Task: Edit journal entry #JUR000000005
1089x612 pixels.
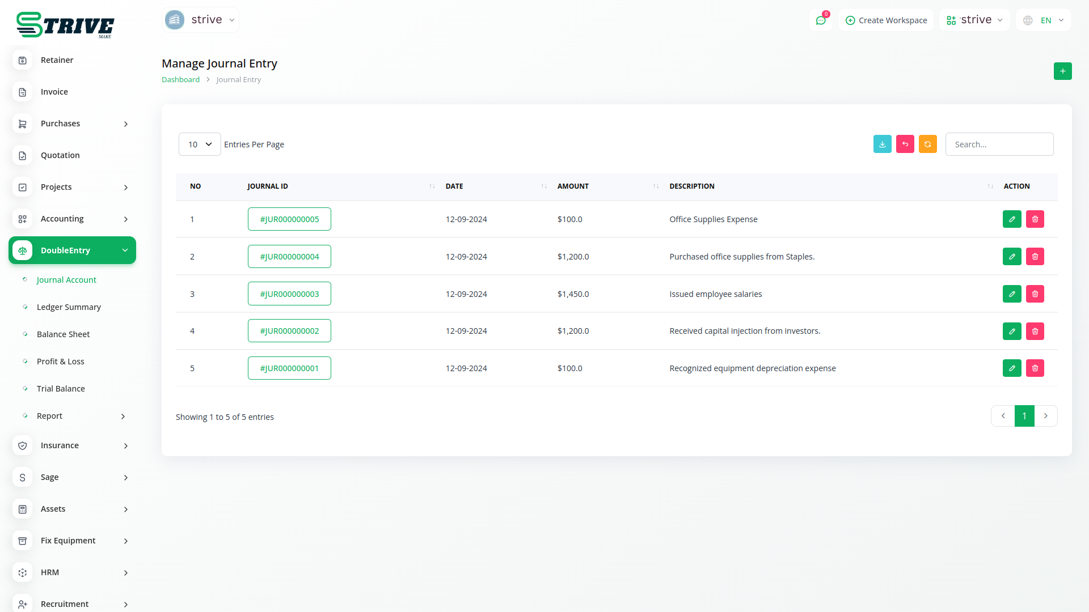Action: 1011,219
